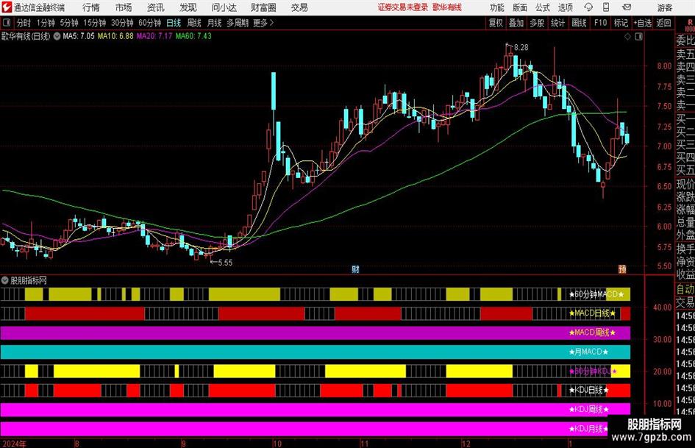Open the 版面 menu
This screenshot has height=448, width=695.
click(519, 7)
